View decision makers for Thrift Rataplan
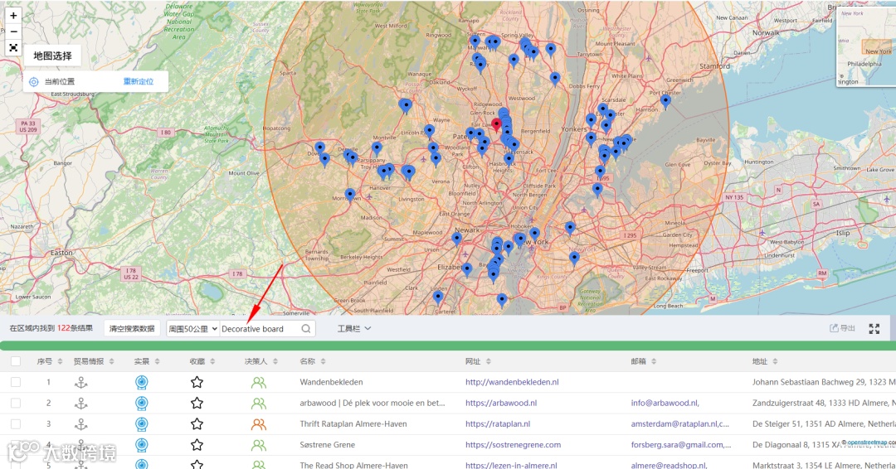The height and width of the screenshot is (469, 896). click(259, 424)
